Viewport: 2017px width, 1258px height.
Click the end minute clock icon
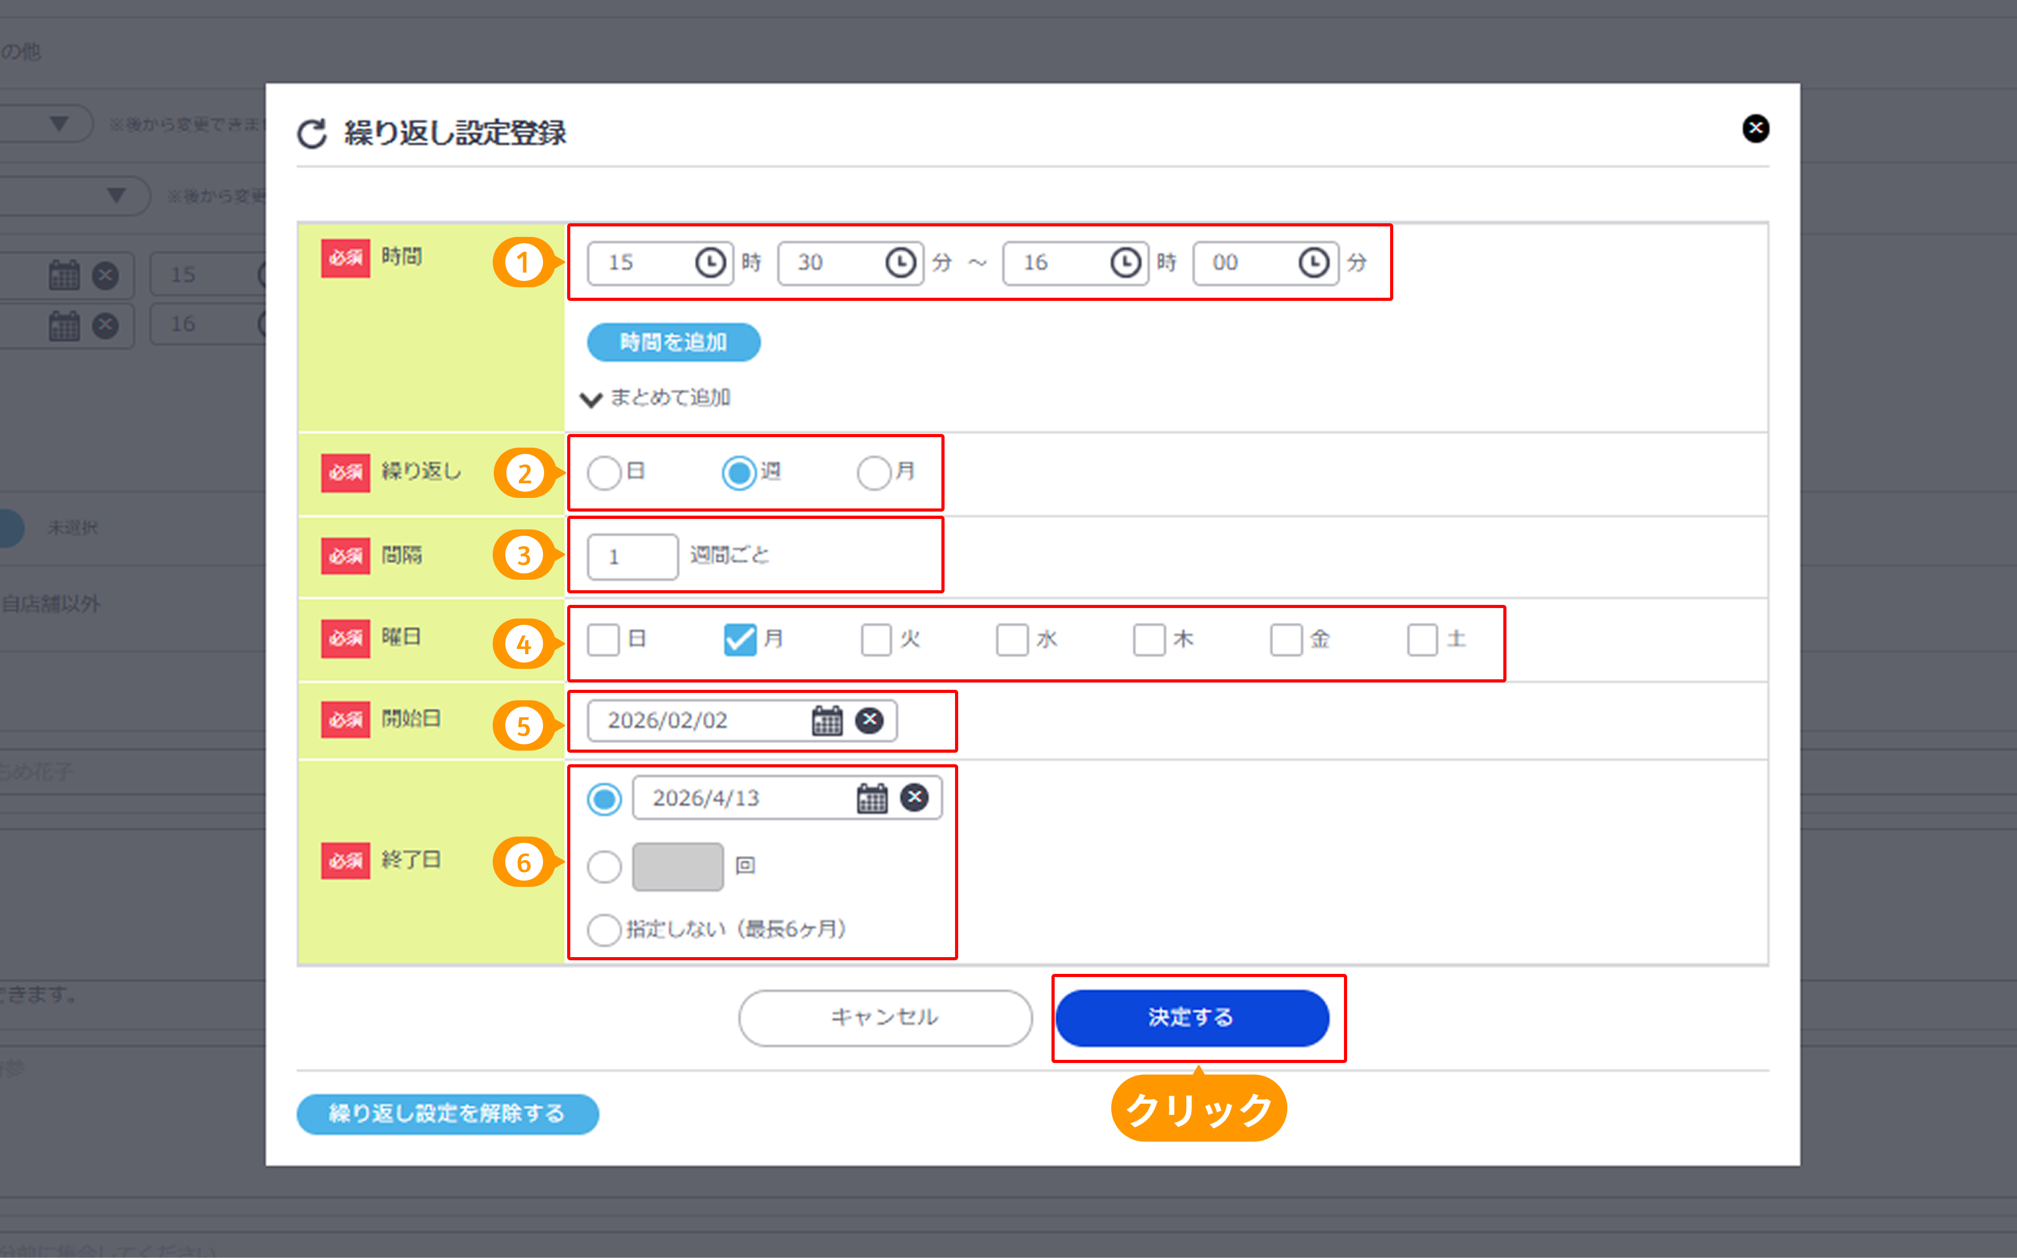point(1314,263)
